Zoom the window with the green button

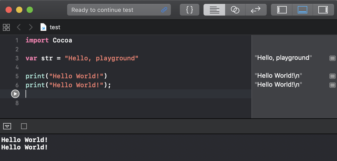point(30,10)
